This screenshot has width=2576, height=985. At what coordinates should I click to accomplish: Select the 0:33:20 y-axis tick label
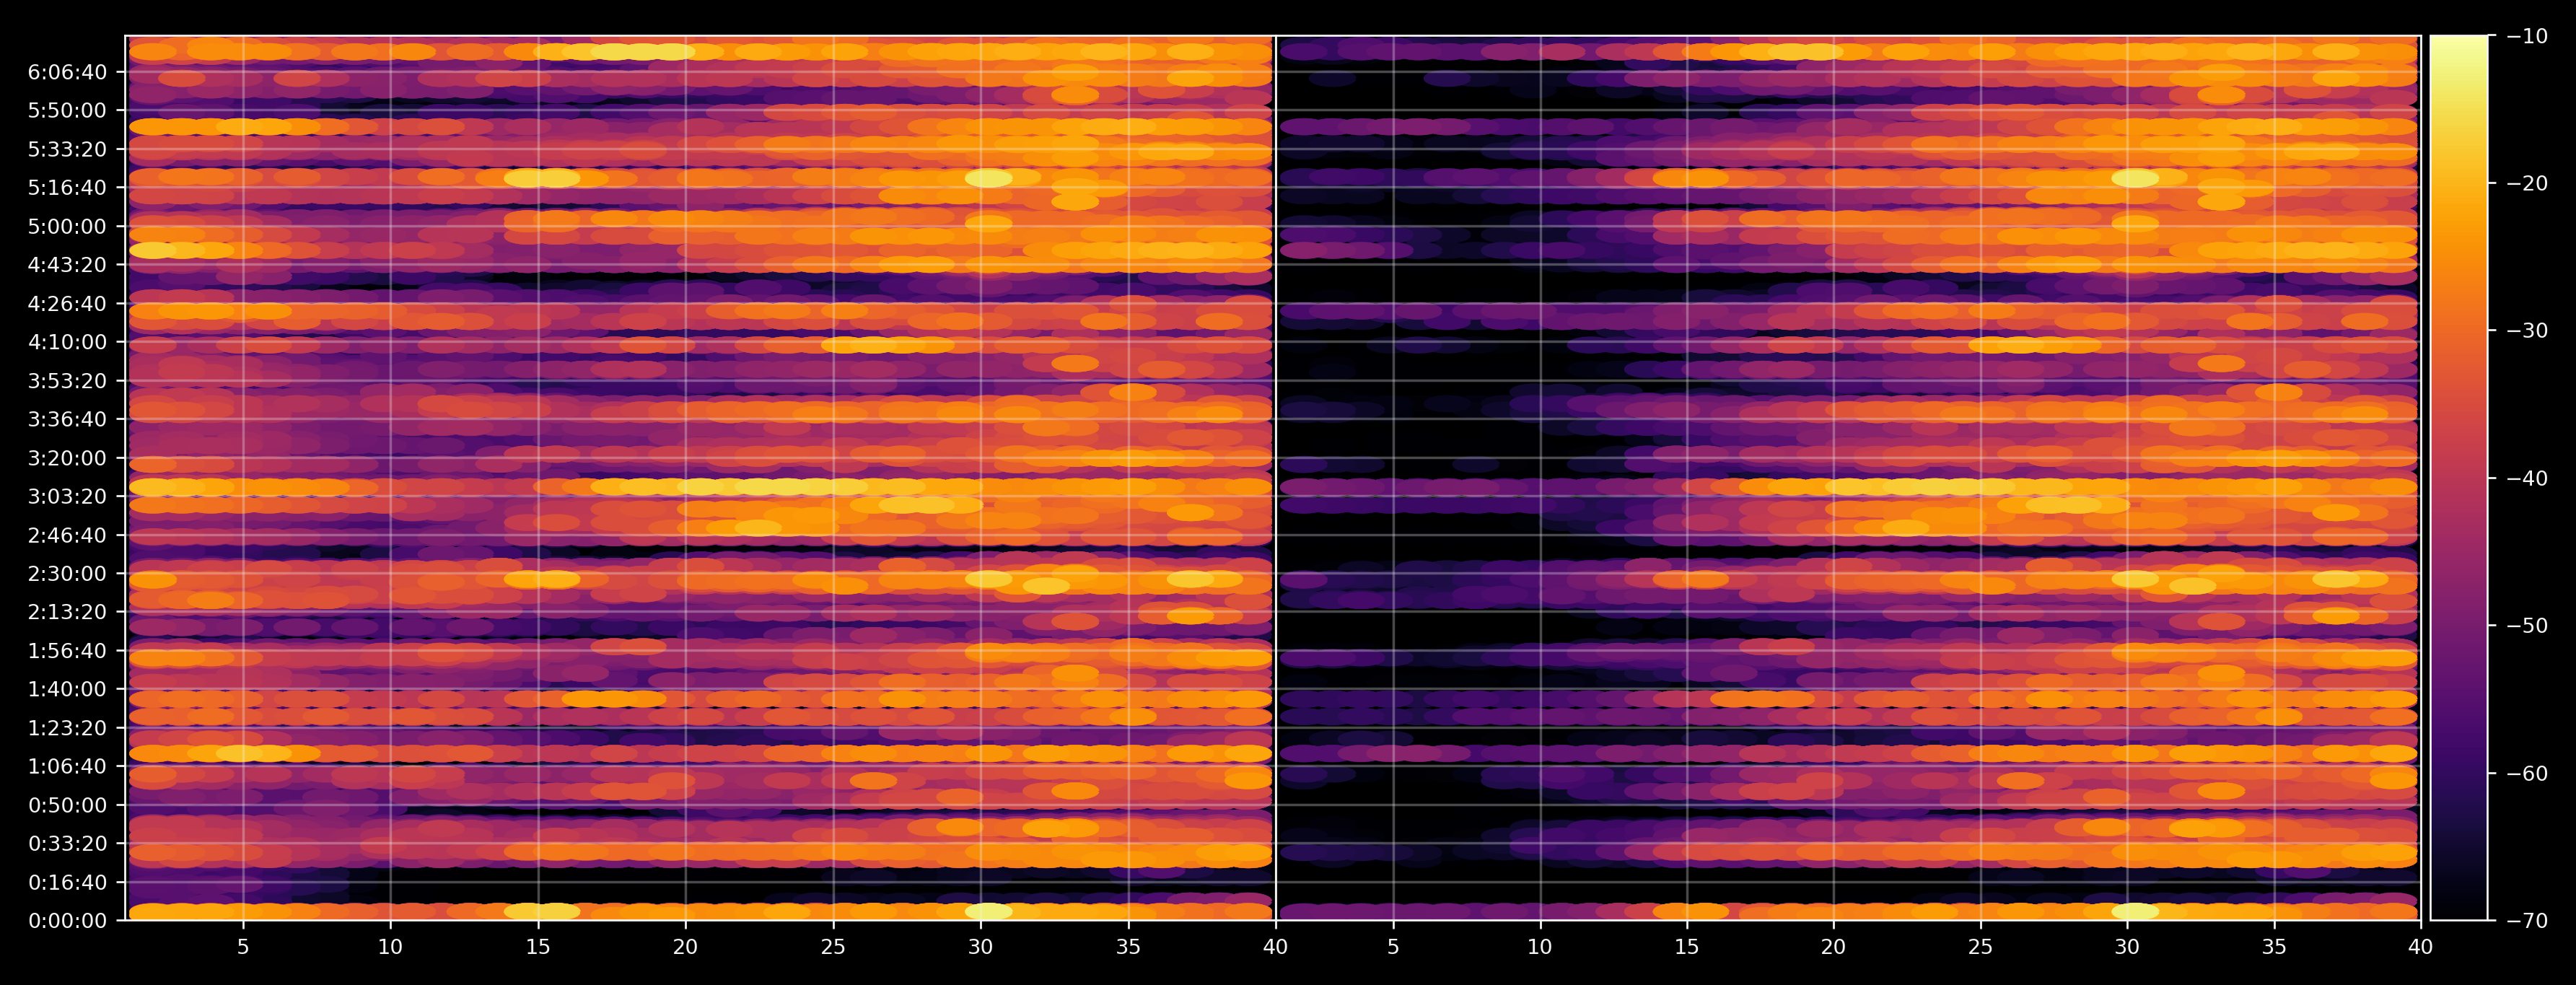(x=67, y=843)
